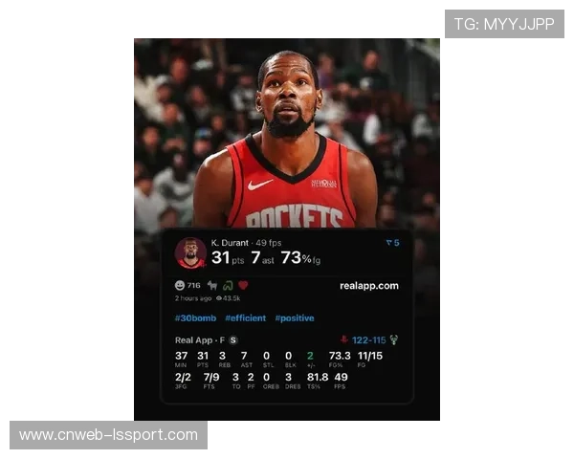Click the S badge beside Real App

tap(232, 339)
